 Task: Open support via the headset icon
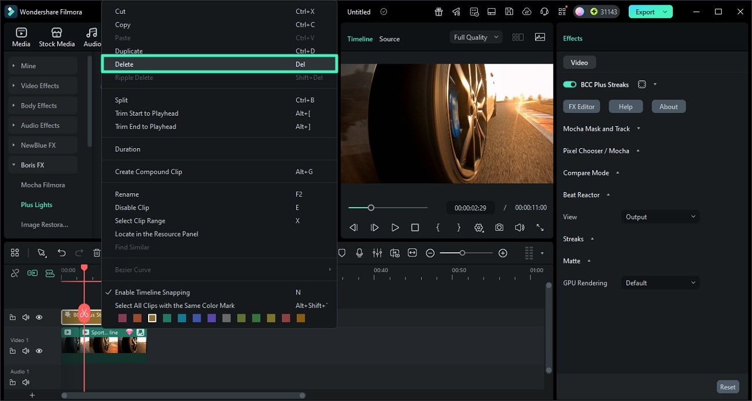[544, 12]
